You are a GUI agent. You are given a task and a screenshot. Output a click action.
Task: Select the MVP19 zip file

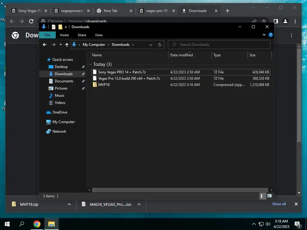tap(181, 85)
